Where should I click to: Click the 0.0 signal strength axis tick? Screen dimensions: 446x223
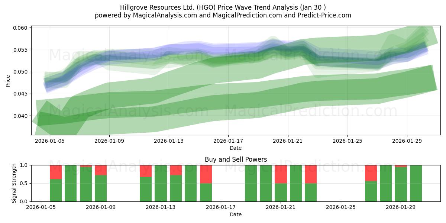(24, 201)
